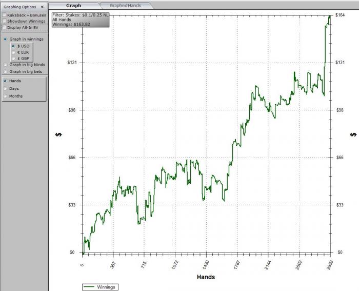Click the Hands axis title
The height and width of the screenshot is (291, 359).
click(x=206, y=277)
